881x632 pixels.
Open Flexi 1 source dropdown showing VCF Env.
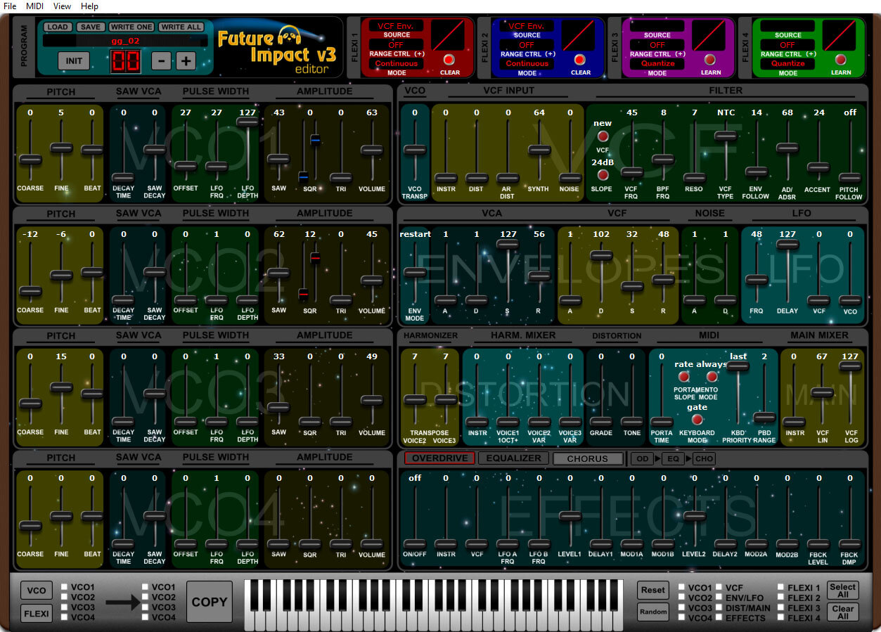396,26
